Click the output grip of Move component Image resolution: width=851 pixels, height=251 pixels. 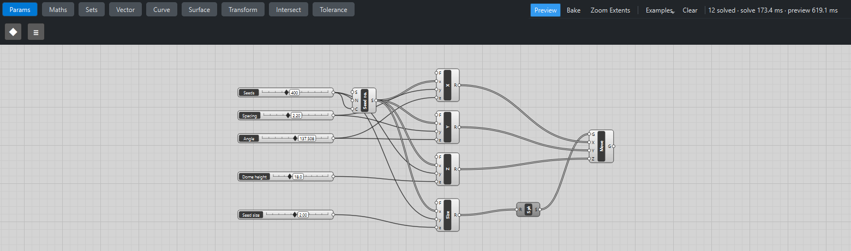(x=614, y=146)
